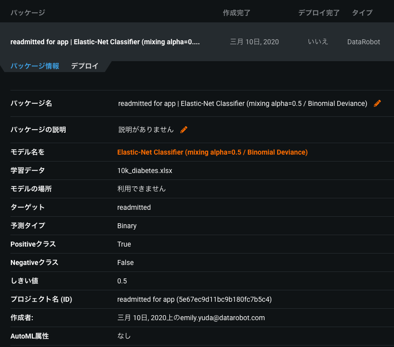Click the package name value text
Viewport: 394px width, 347px height.
click(242, 103)
